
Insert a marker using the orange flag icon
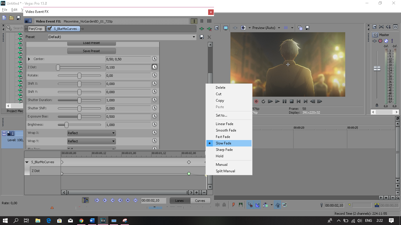pyautogui.click(x=233, y=205)
